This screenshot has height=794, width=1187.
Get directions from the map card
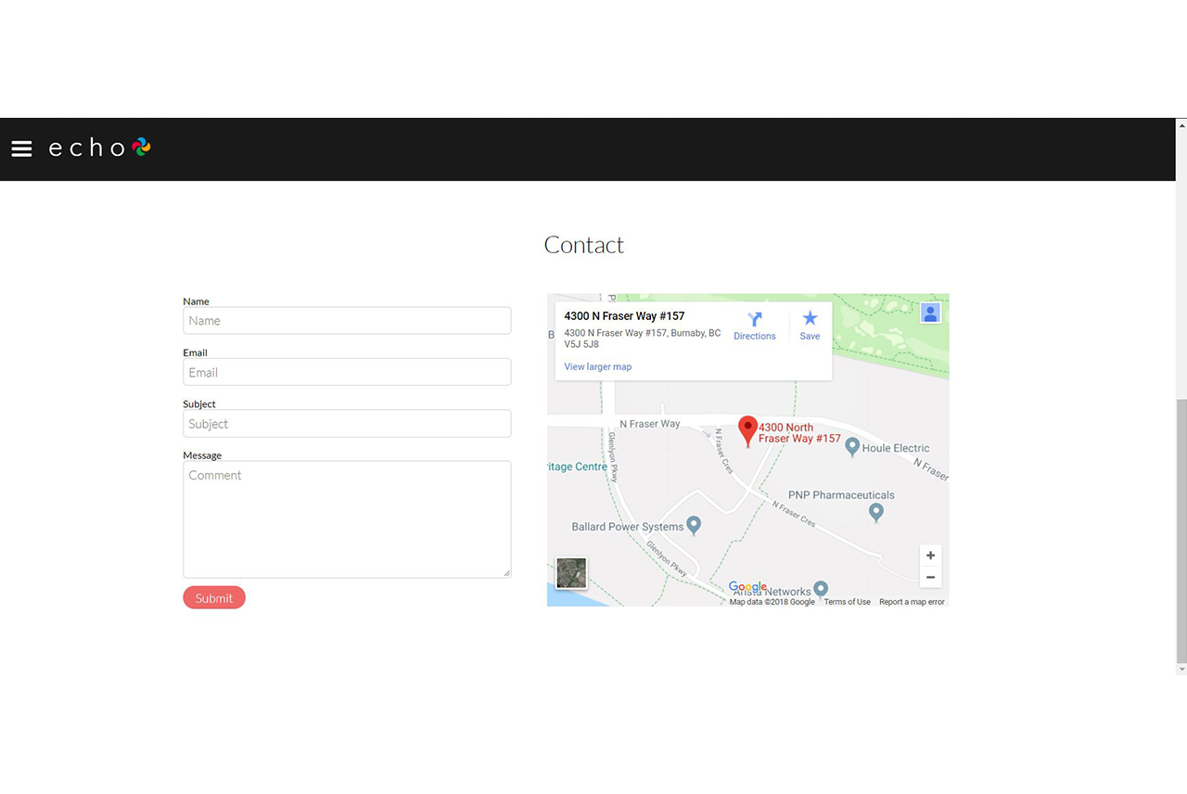[754, 326]
